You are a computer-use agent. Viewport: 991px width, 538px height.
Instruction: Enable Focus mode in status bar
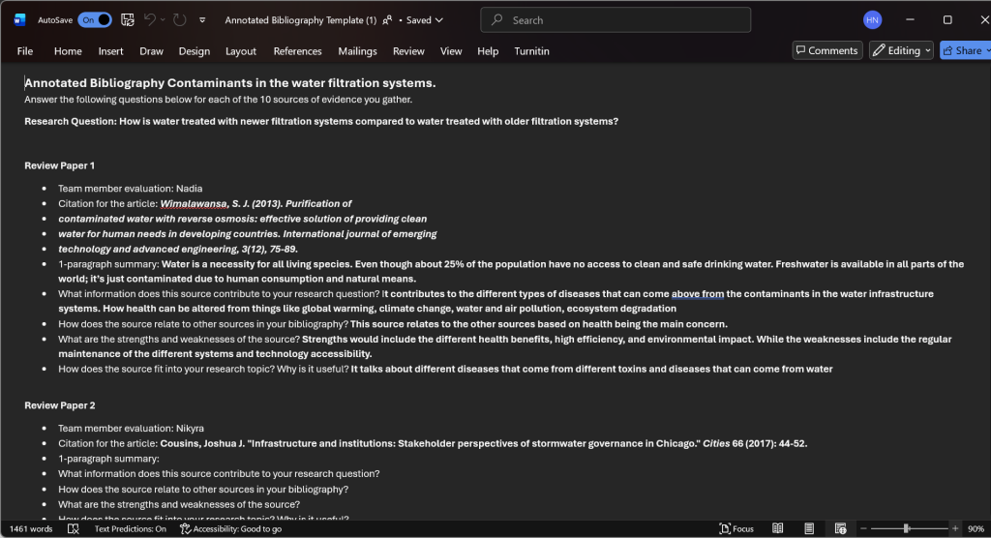(x=736, y=529)
